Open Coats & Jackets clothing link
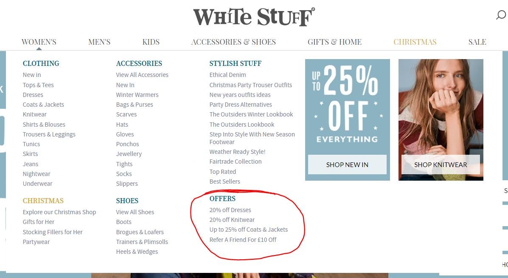 43,105
